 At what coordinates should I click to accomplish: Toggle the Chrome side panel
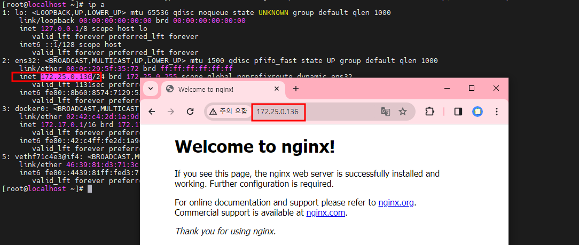point(458,112)
